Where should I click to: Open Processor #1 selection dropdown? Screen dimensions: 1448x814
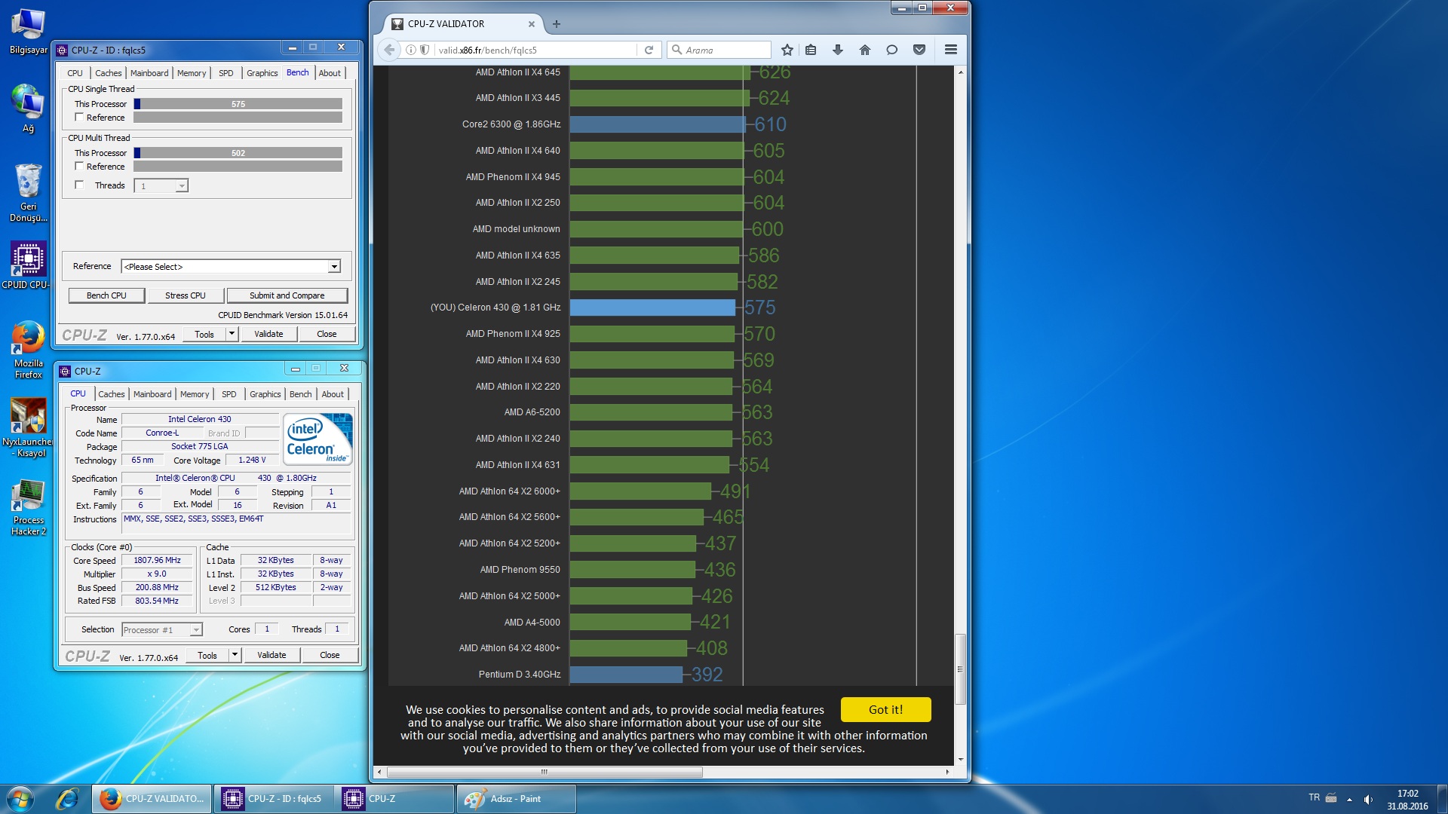tap(162, 630)
